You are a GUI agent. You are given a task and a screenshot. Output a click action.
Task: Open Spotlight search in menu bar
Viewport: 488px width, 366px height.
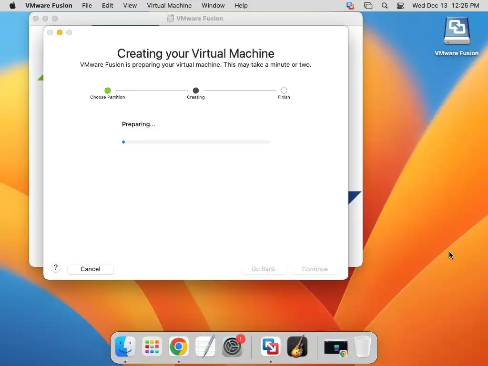click(385, 6)
